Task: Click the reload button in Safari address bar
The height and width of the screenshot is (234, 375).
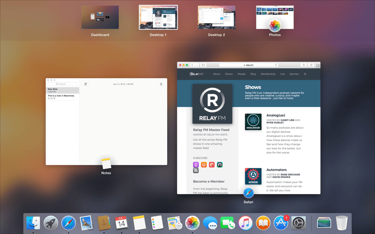Action: (x=276, y=65)
